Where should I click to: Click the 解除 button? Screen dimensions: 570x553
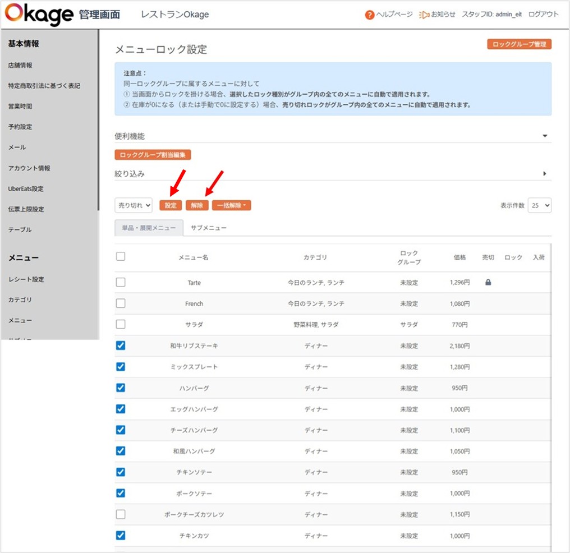(197, 206)
